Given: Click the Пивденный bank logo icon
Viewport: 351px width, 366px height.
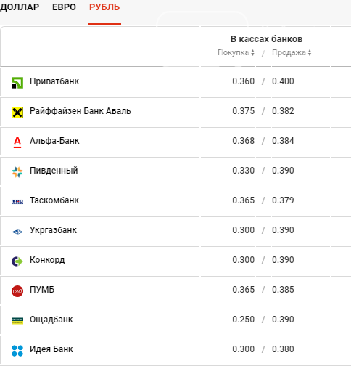Looking at the screenshot, I should [x=17, y=172].
